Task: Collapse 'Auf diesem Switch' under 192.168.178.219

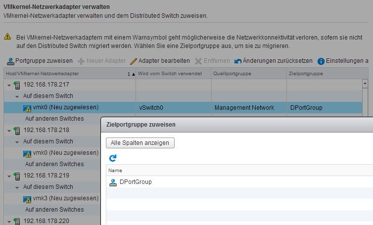Action: point(17,187)
